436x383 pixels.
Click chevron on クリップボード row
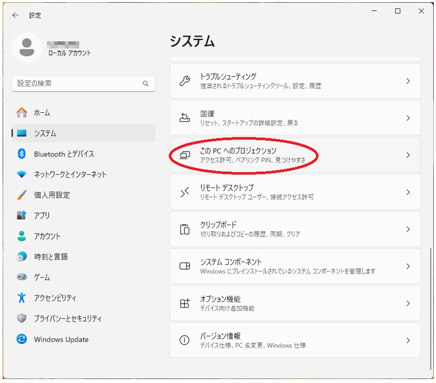point(408,229)
